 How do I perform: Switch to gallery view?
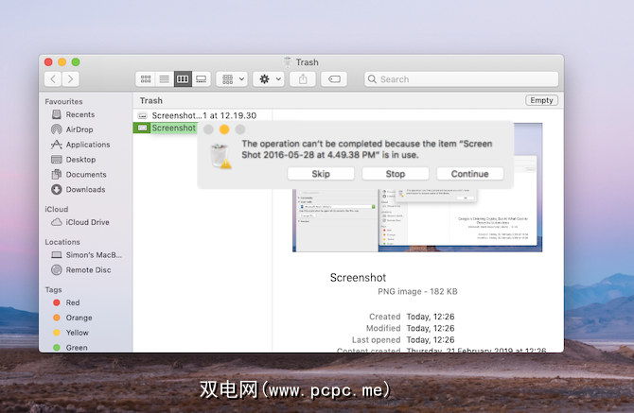coord(201,79)
